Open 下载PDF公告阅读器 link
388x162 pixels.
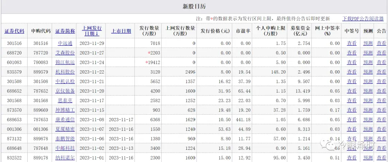(363, 19)
